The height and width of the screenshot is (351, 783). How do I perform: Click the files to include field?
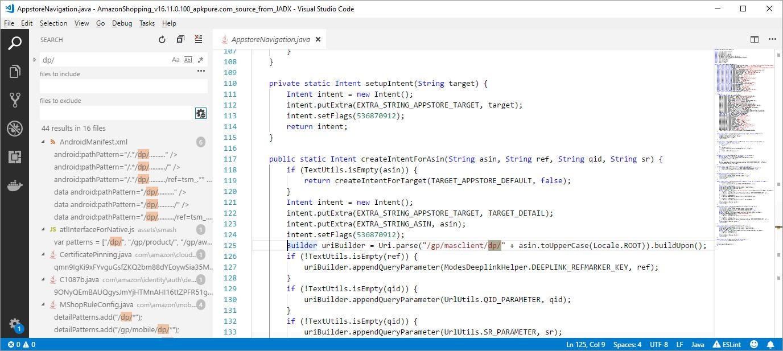(123, 86)
